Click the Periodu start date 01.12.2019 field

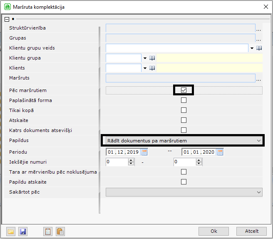(x=123, y=152)
